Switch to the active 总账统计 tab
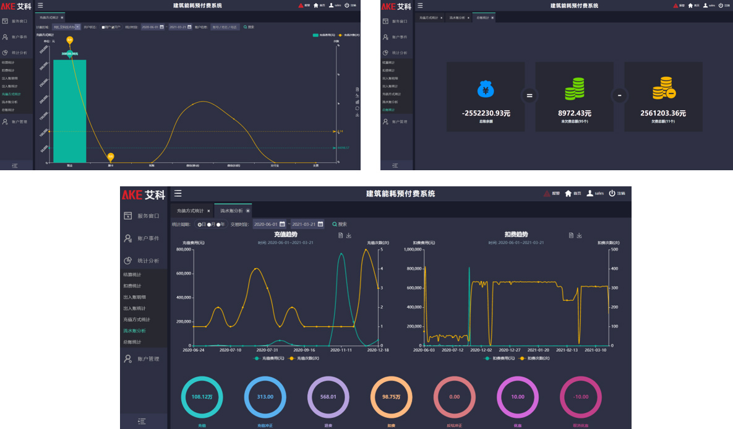 [482, 18]
